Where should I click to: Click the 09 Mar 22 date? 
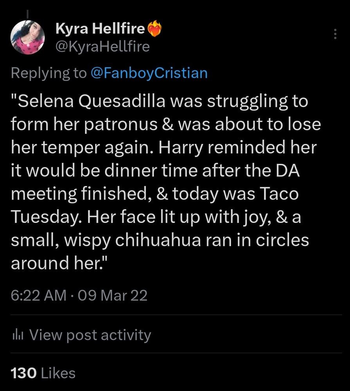pyautogui.click(x=113, y=296)
